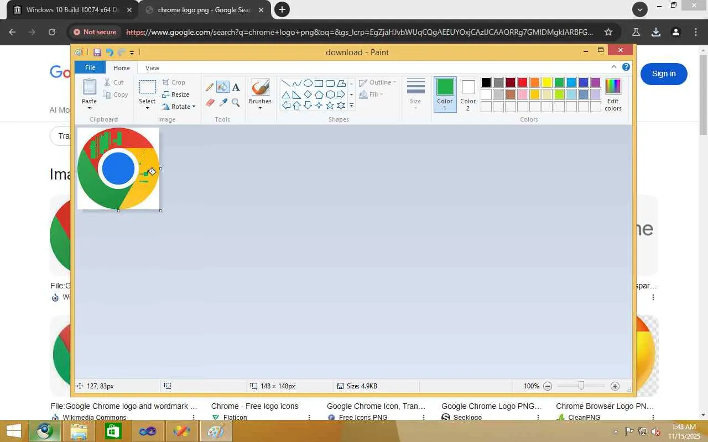Select the Fill with color bucket tool
The width and height of the screenshot is (708, 442).
(x=223, y=87)
